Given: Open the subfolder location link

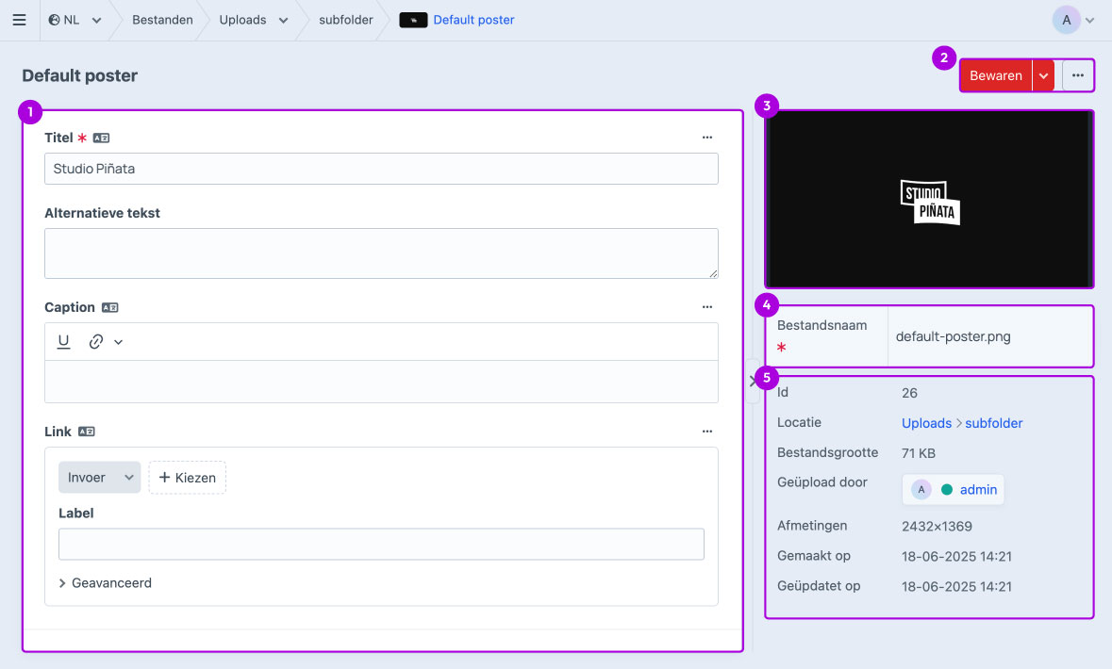Looking at the screenshot, I should 993,423.
